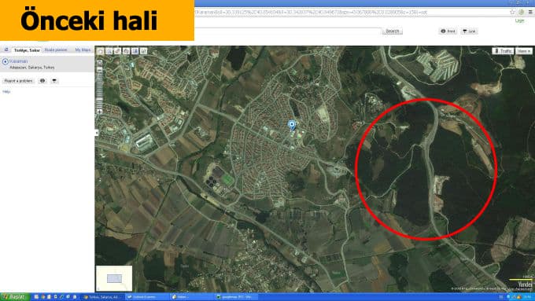The width and height of the screenshot is (535, 301).
Task: Click the print icon beside Report a problem
Action: pos(42,81)
